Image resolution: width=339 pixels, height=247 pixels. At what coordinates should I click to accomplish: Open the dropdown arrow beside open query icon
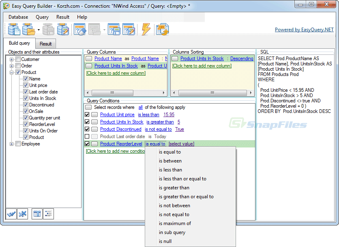[104, 30]
